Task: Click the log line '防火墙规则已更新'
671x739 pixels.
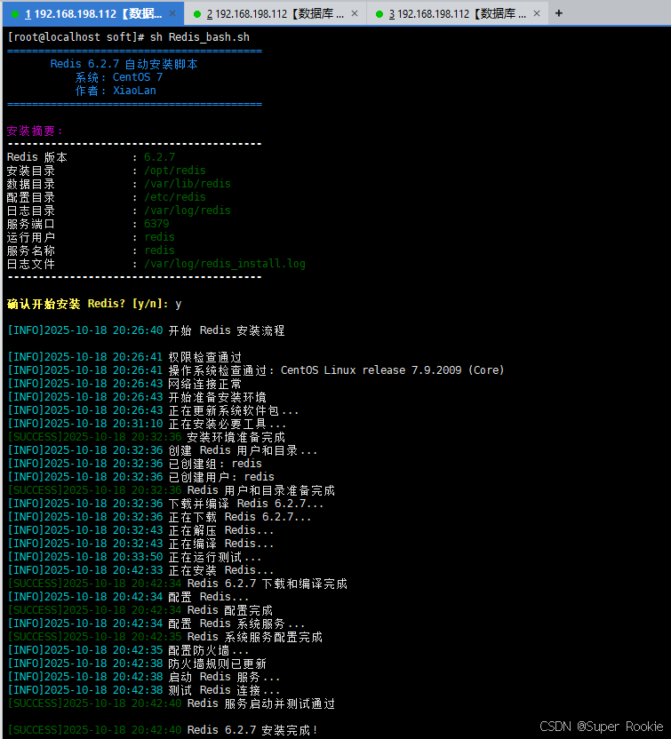Action: coord(218,664)
